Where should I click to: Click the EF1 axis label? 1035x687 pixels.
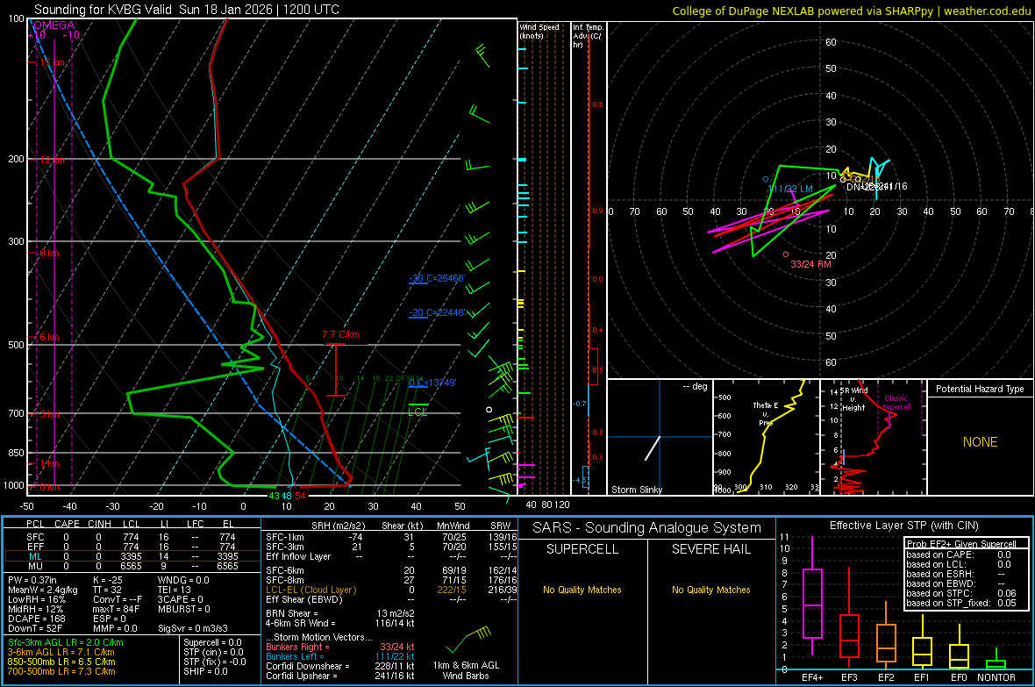922,677
